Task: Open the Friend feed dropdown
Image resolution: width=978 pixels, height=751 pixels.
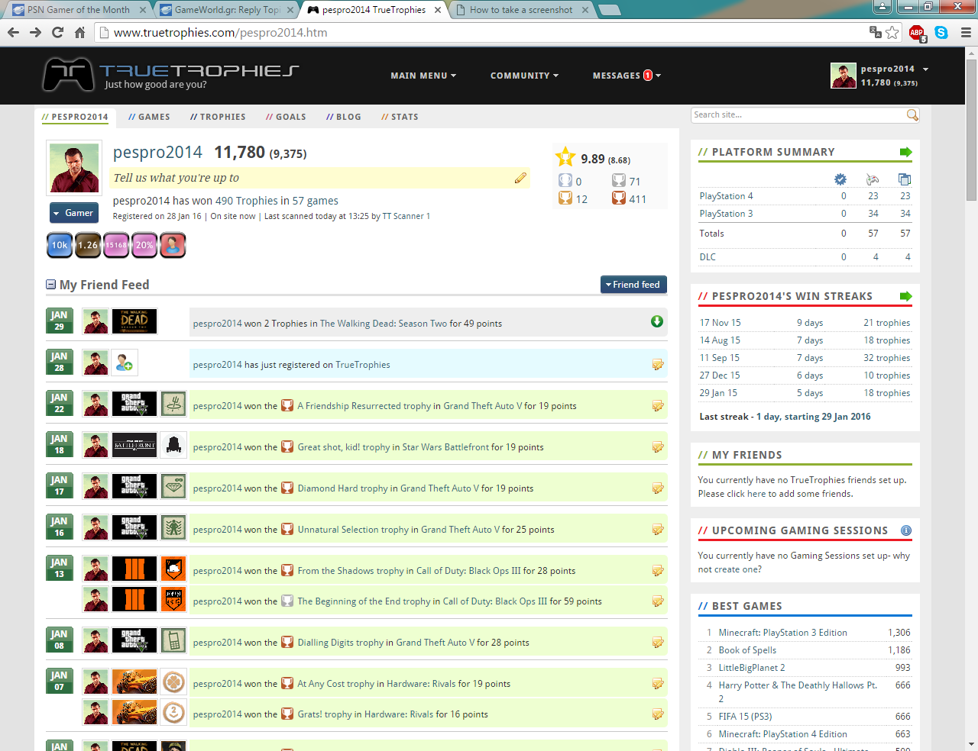Action: click(x=633, y=285)
